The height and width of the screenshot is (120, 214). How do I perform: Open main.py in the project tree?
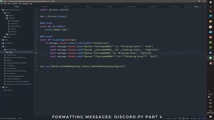click(x=13, y=29)
